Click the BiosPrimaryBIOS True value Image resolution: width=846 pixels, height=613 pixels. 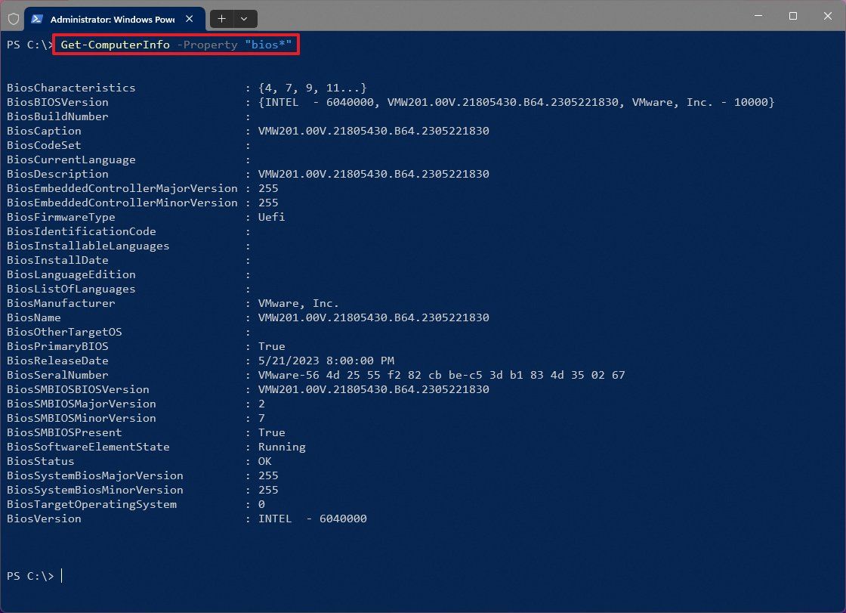point(271,346)
